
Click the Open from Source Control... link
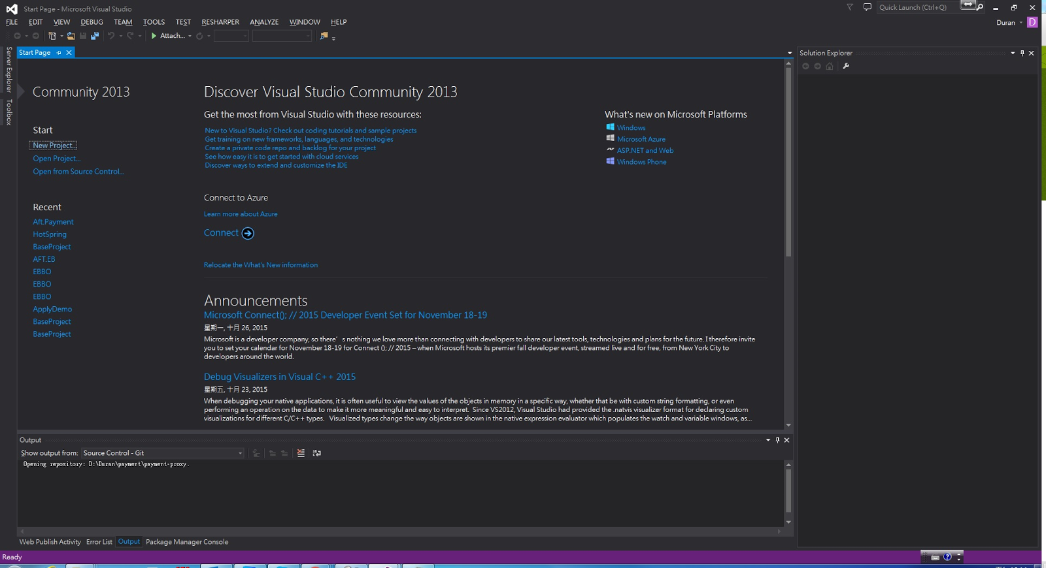pos(78,172)
